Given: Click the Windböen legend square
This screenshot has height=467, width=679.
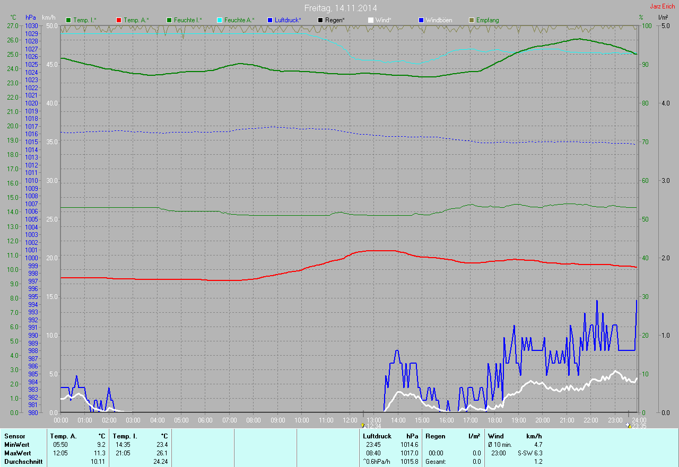Looking at the screenshot, I should pos(421,20).
